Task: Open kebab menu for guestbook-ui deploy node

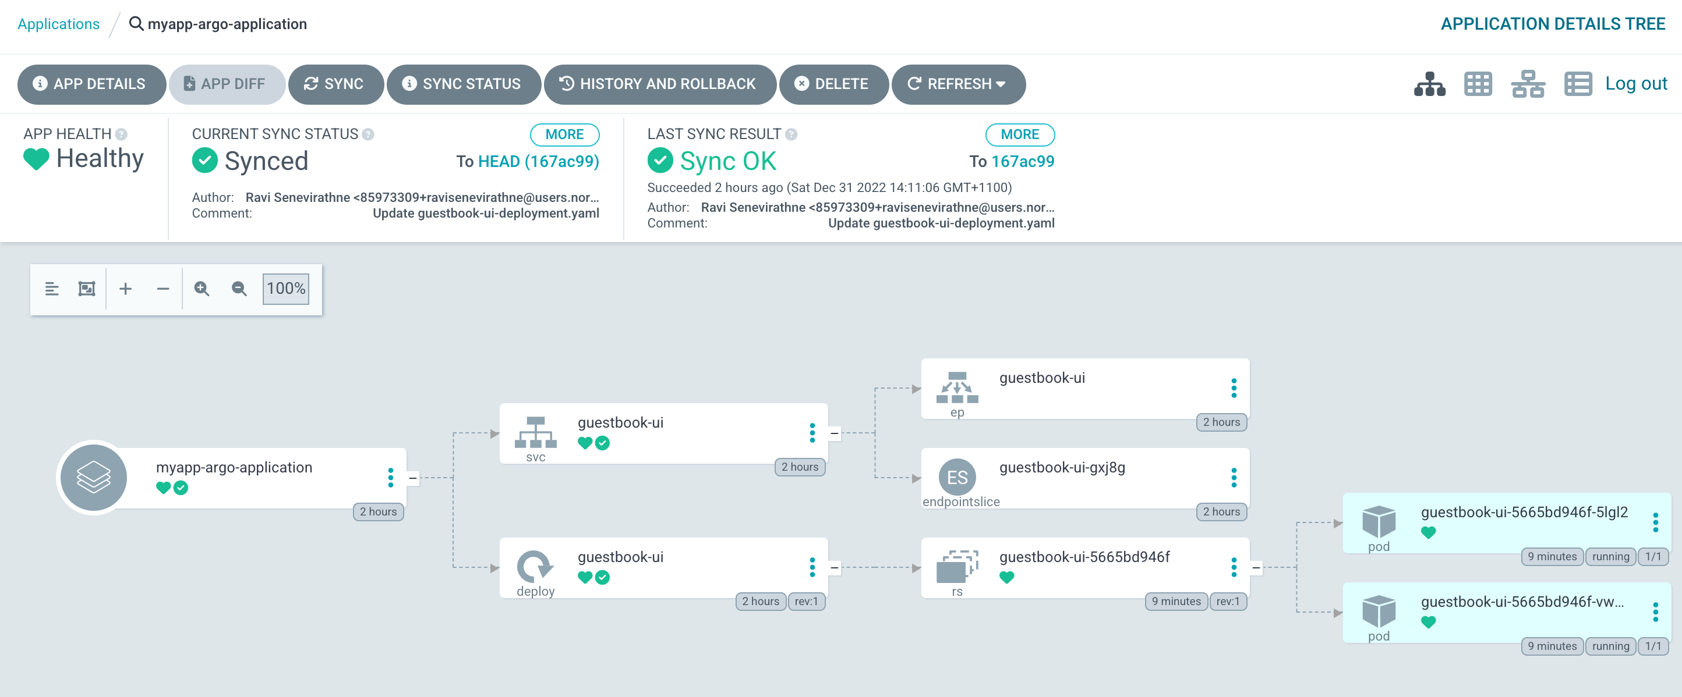Action: pyautogui.click(x=812, y=567)
